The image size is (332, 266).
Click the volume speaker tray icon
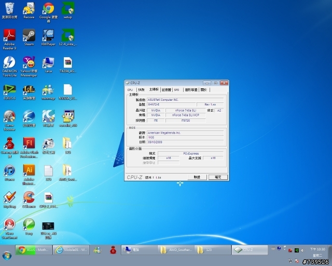click(x=303, y=250)
